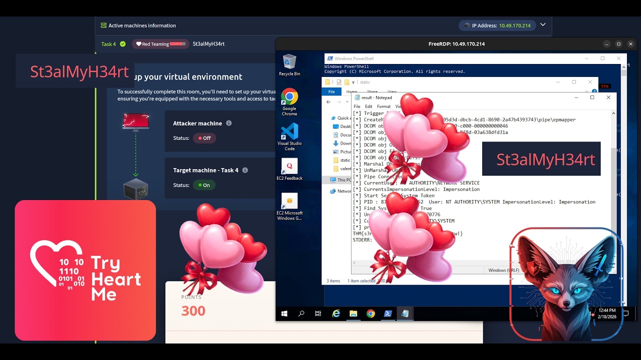
Task: Open the EC2 Feedback desktop shortcut
Action: click(289, 169)
